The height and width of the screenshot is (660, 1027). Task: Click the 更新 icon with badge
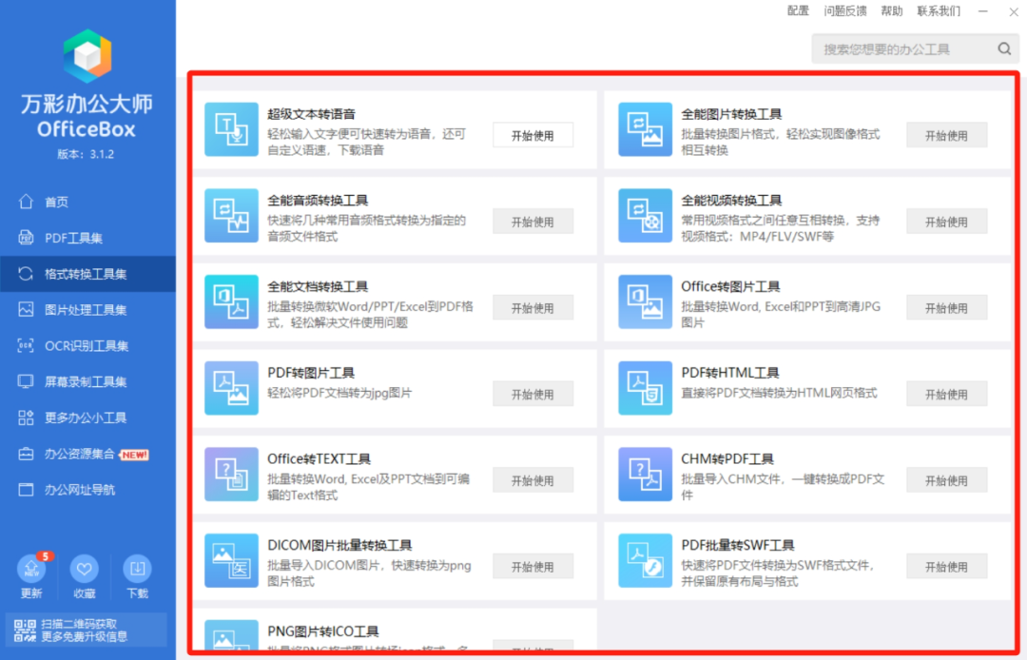click(x=31, y=571)
